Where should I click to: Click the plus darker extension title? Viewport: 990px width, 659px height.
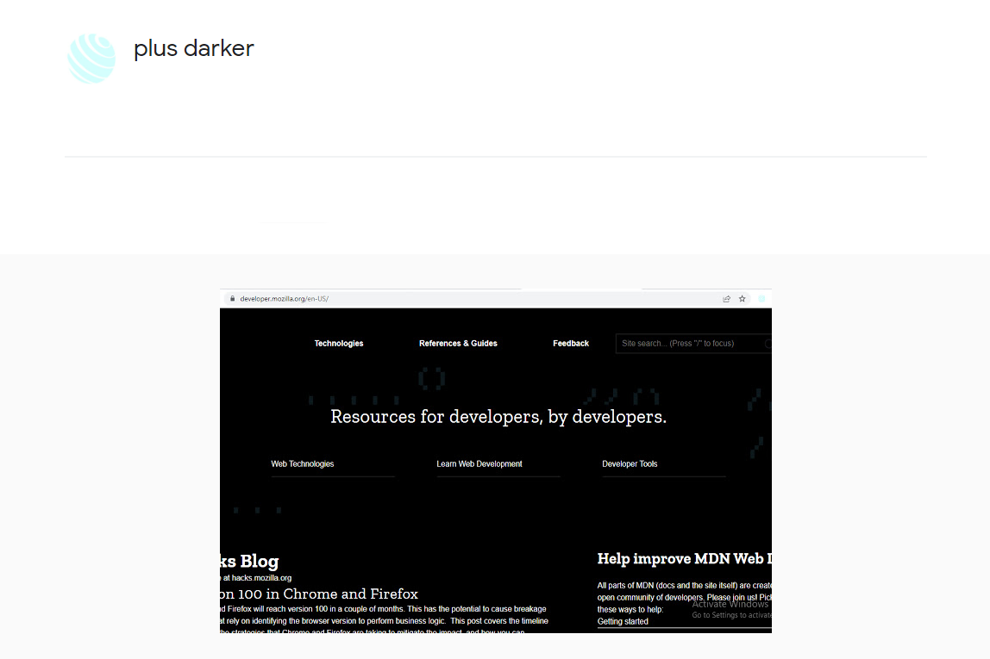[x=194, y=48]
